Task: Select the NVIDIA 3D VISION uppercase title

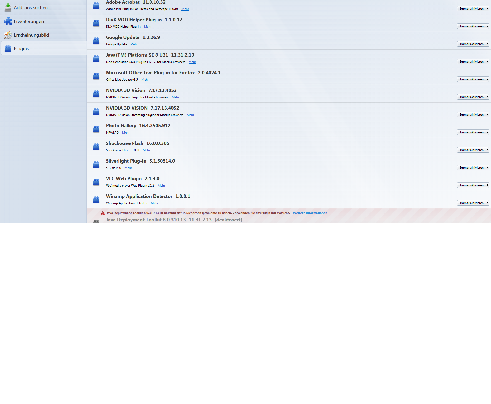Action: pyautogui.click(x=142, y=108)
